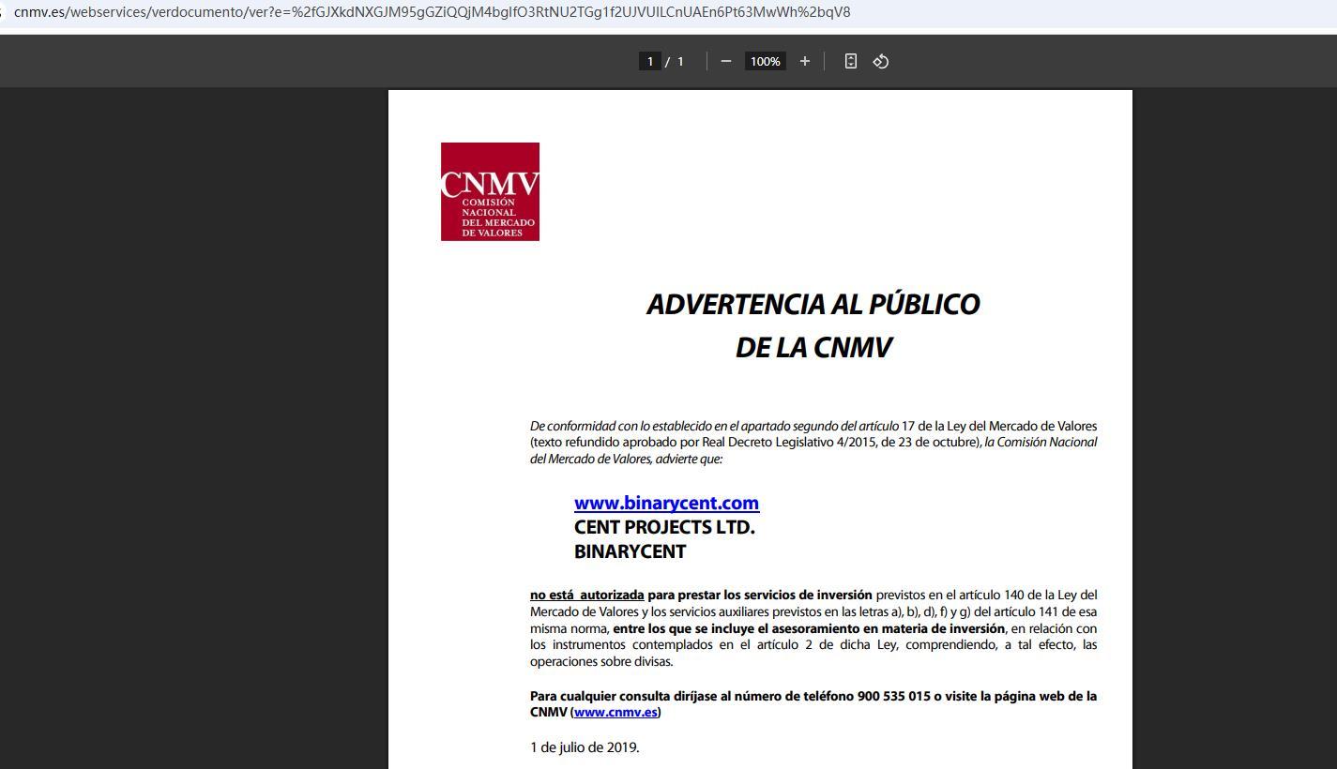Open the www.binarycent.com link
1337x769 pixels.
[666, 504]
